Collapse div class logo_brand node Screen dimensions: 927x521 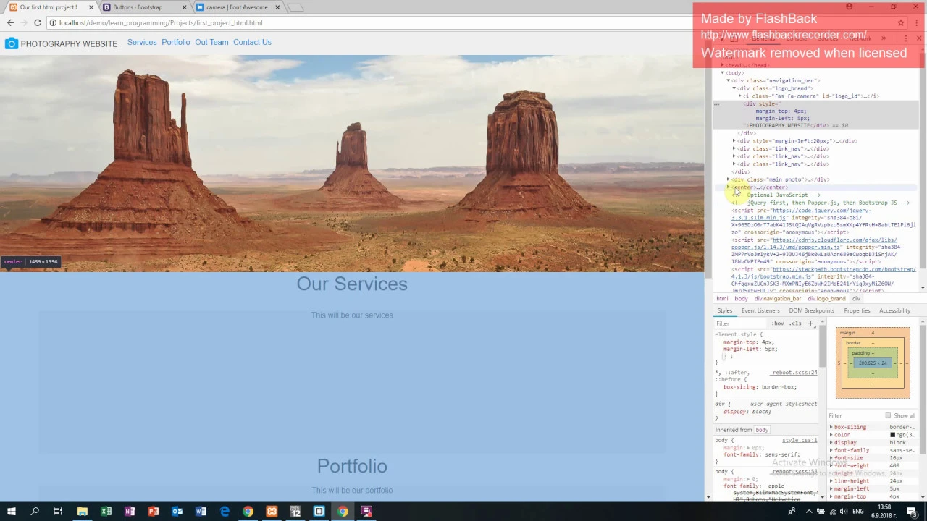click(x=734, y=88)
